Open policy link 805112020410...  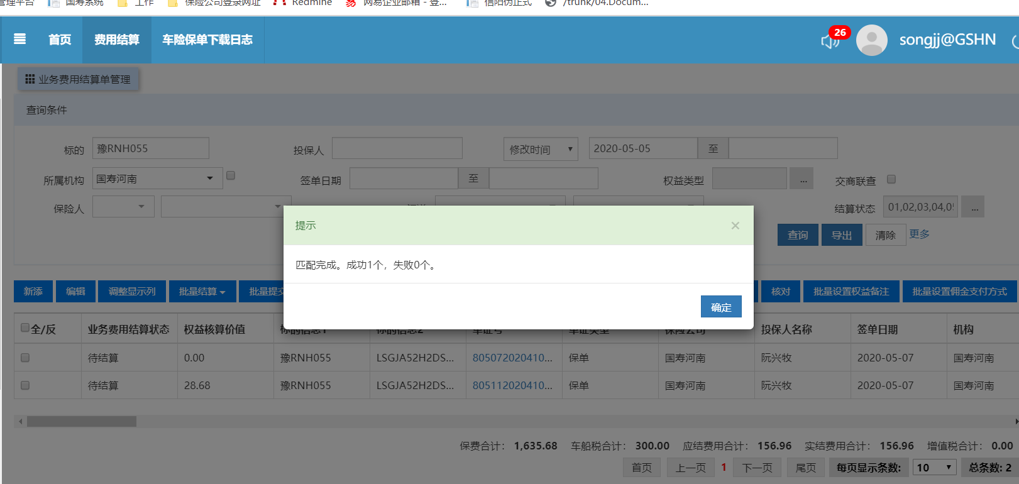tap(512, 385)
